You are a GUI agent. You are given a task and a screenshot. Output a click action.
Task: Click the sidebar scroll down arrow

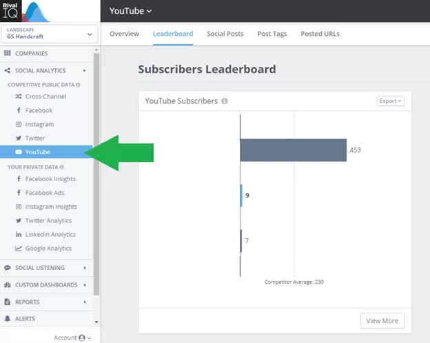click(x=96, y=322)
